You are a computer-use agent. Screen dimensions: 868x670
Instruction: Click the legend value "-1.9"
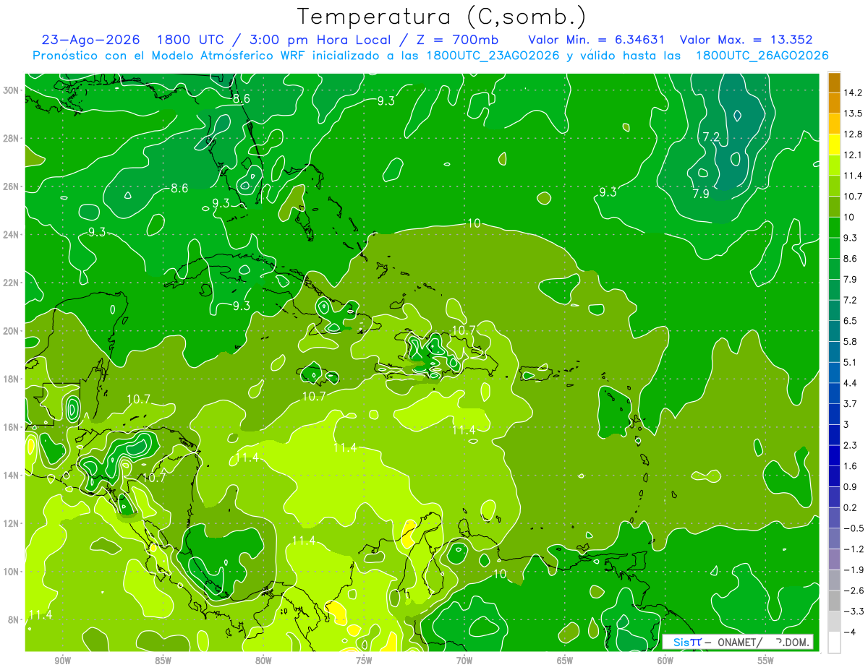pos(853,570)
